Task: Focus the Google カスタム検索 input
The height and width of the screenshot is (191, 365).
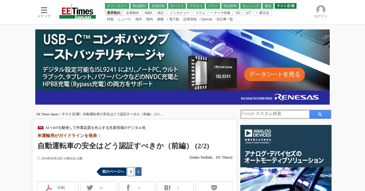Action: tap(275, 114)
